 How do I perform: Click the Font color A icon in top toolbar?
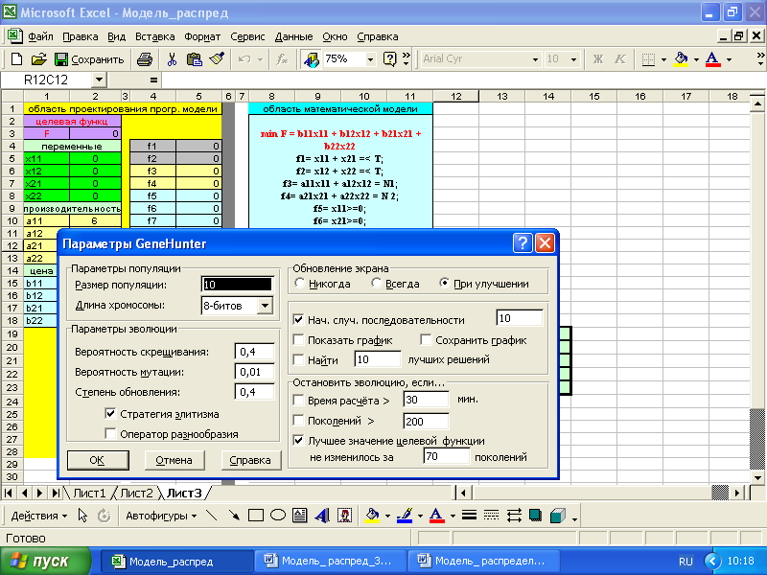click(x=712, y=59)
